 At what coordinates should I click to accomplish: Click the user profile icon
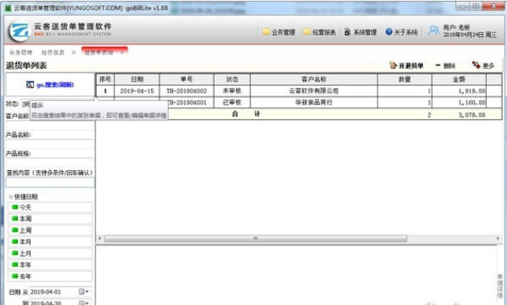pyautogui.click(x=434, y=31)
